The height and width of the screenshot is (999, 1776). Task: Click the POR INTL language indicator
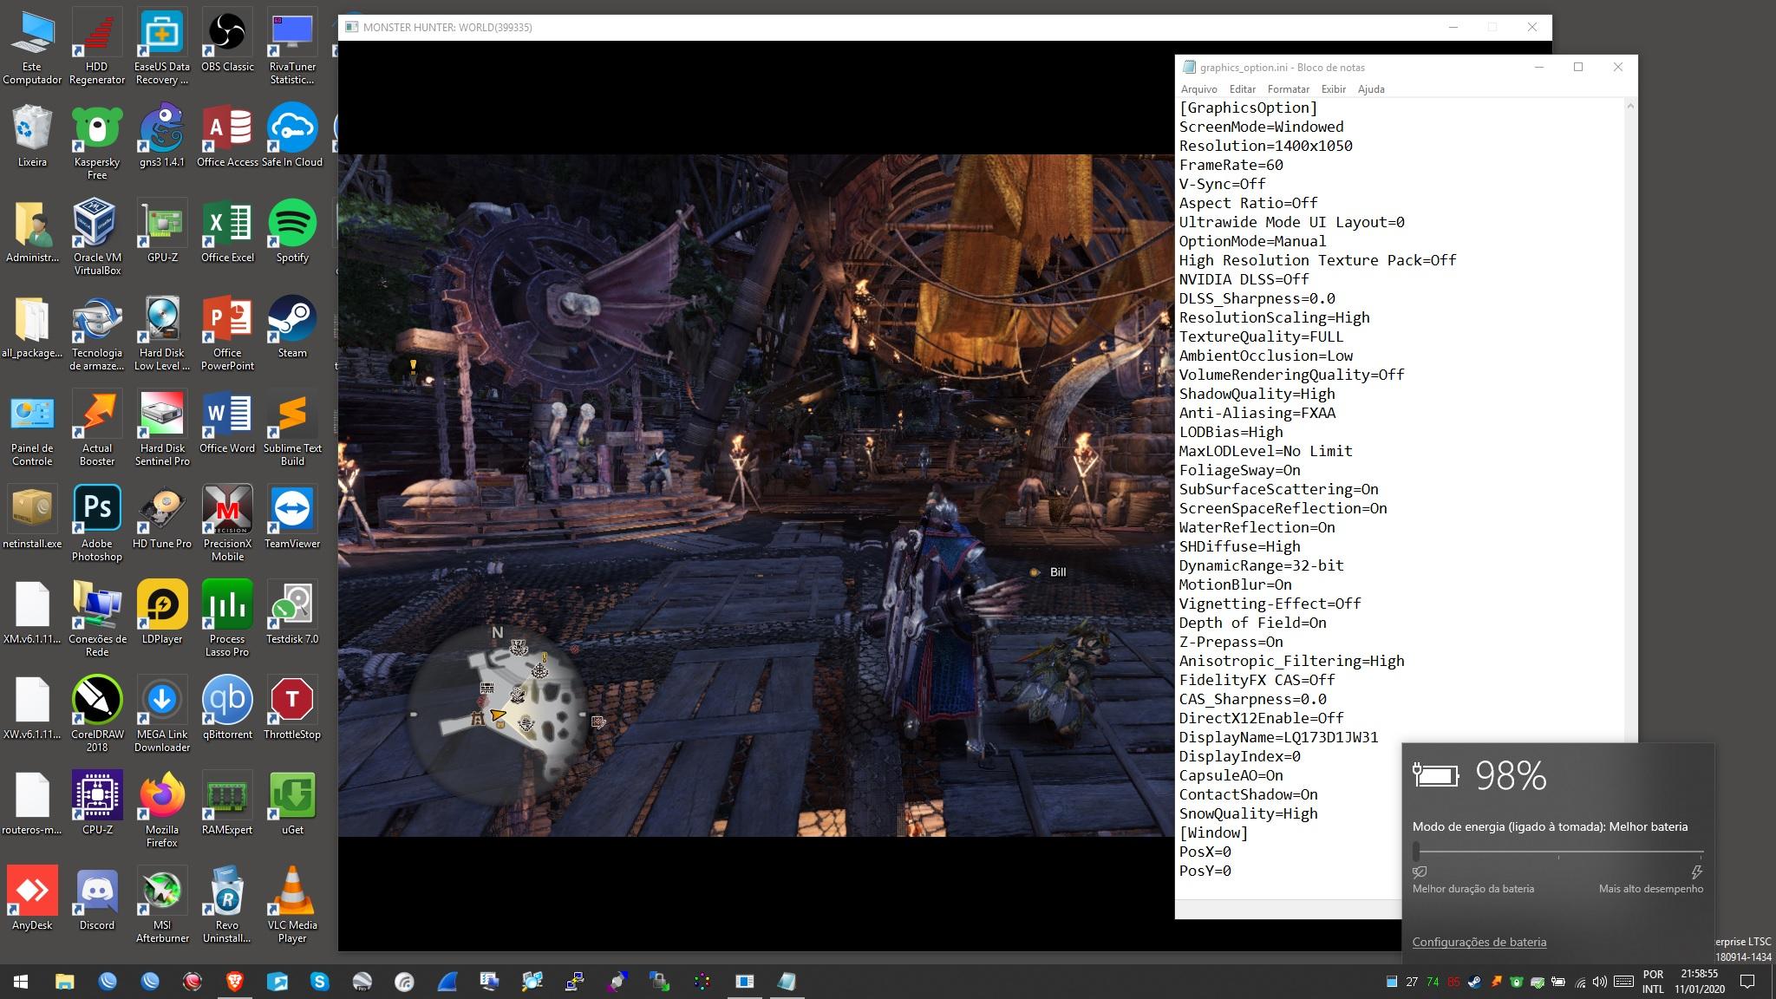pos(1653,982)
